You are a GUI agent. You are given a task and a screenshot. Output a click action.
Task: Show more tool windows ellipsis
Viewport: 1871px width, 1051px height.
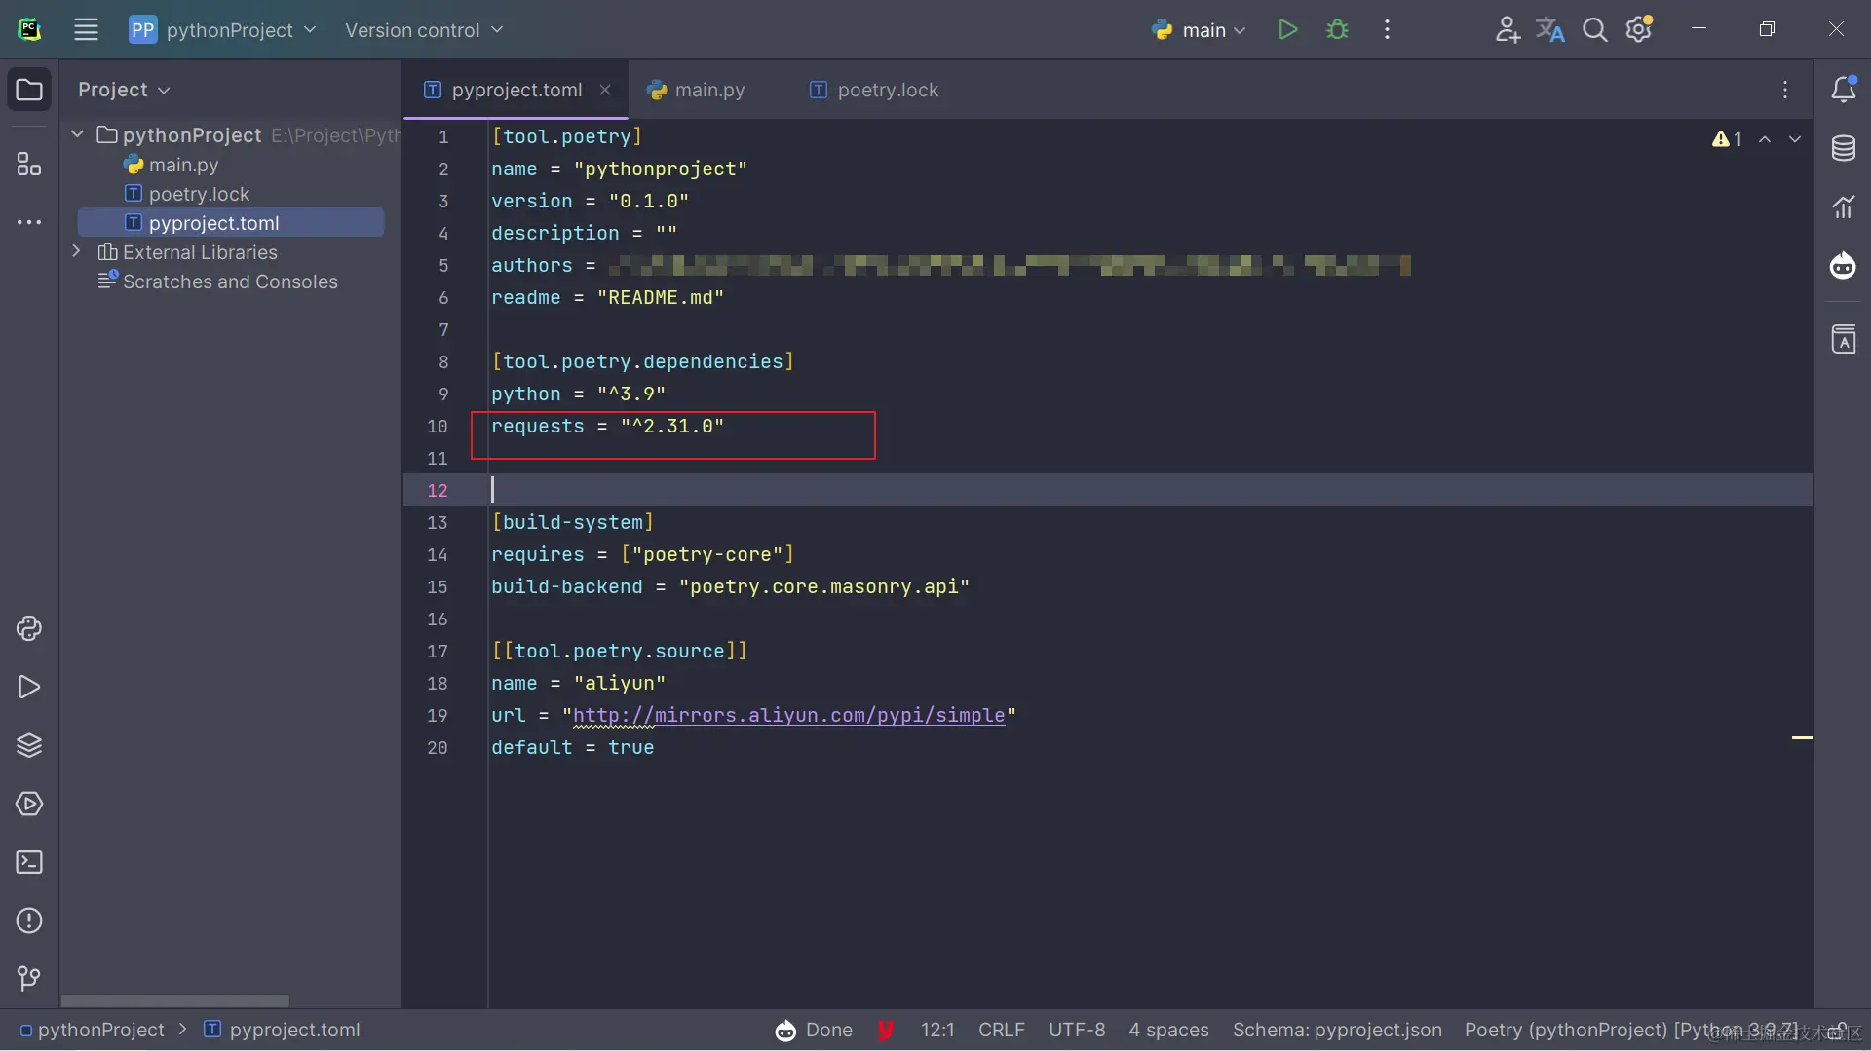29,222
